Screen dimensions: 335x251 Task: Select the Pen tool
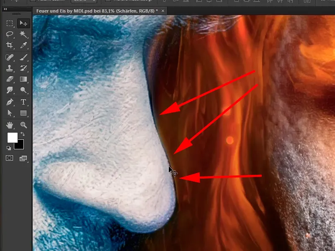tap(10, 102)
